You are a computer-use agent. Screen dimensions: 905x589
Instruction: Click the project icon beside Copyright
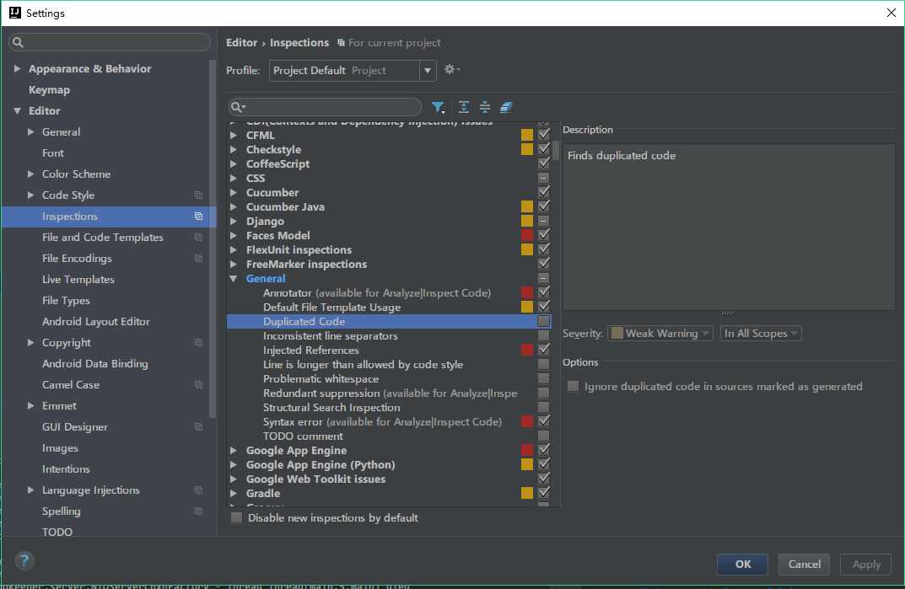pos(198,343)
